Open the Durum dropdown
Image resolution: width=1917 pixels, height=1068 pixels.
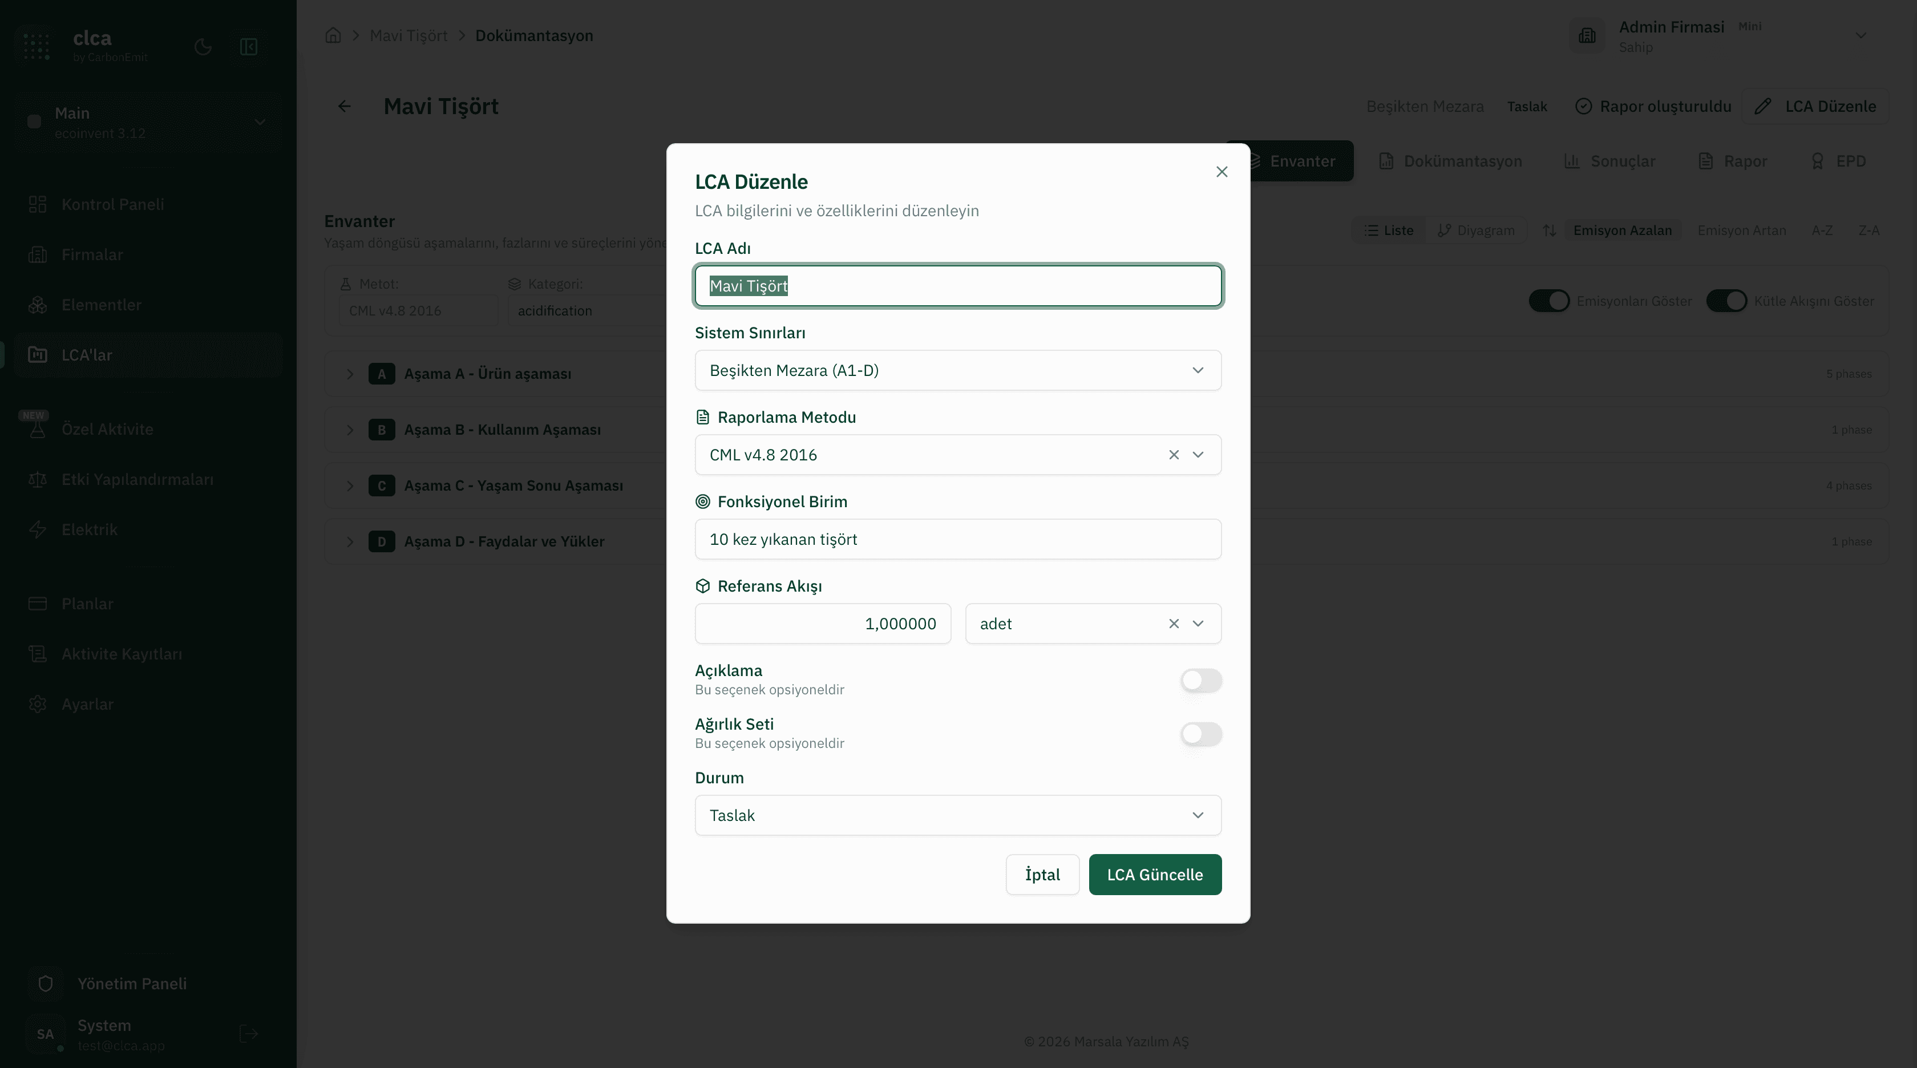click(958, 815)
